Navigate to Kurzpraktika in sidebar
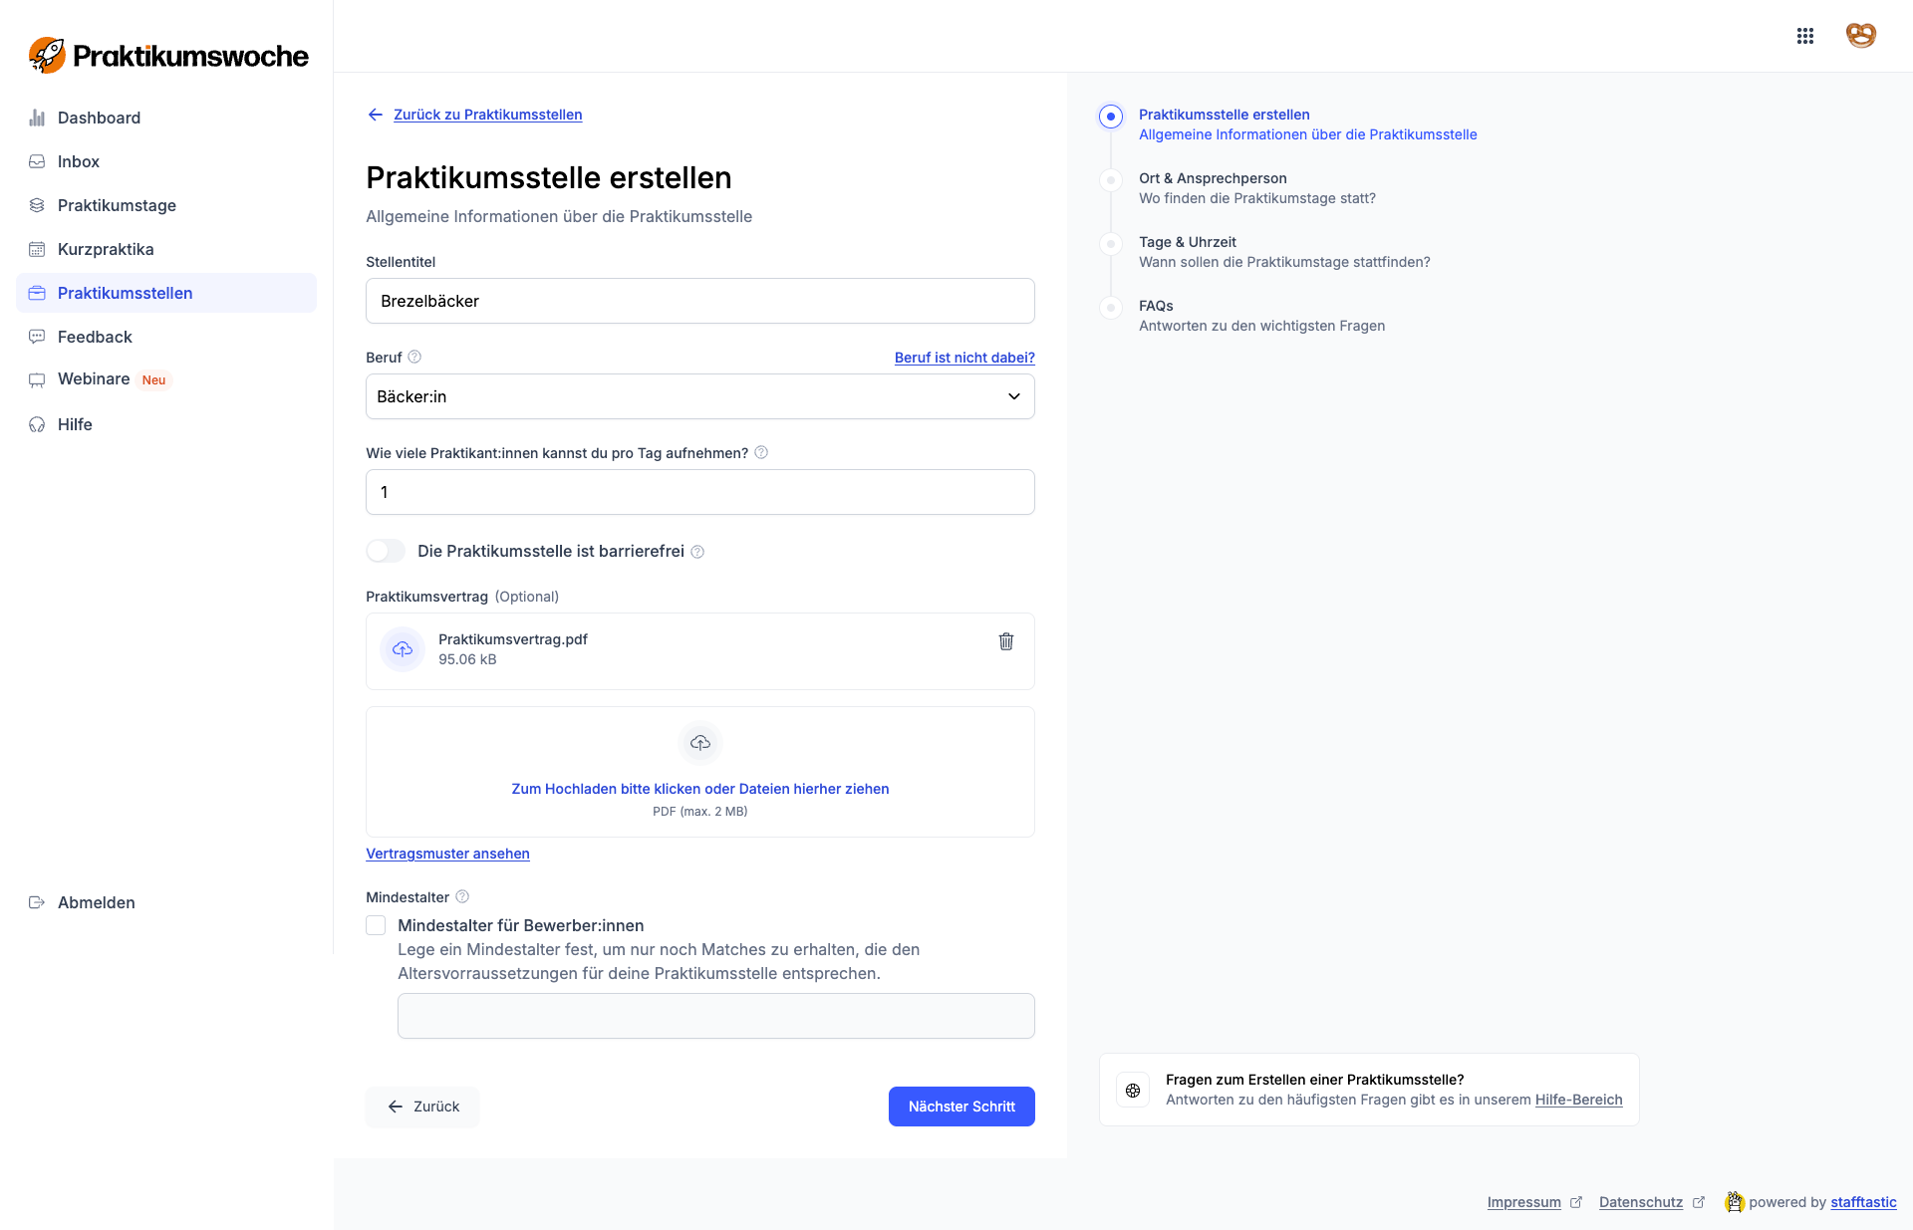The width and height of the screenshot is (1913, 1230). tap(106, 249)
